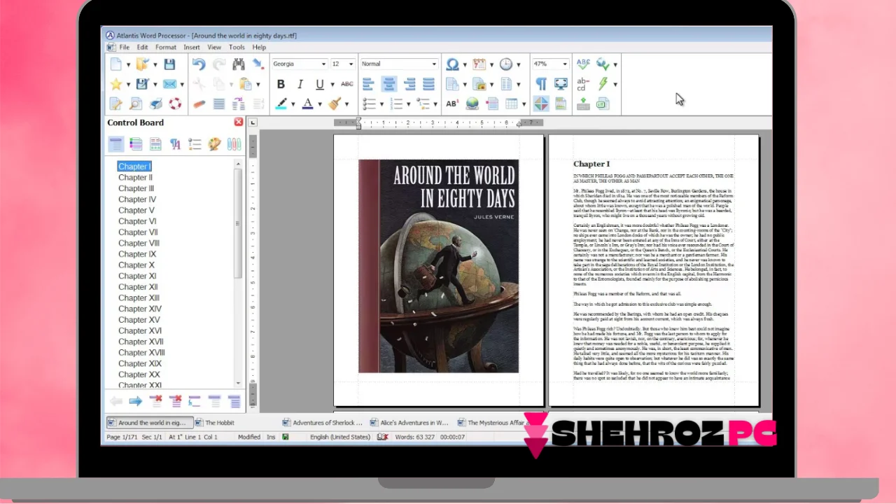Viewport: 896px width, 504px height.
Task: Click the calendar Insert Date icon
Action: pos(479,64)
